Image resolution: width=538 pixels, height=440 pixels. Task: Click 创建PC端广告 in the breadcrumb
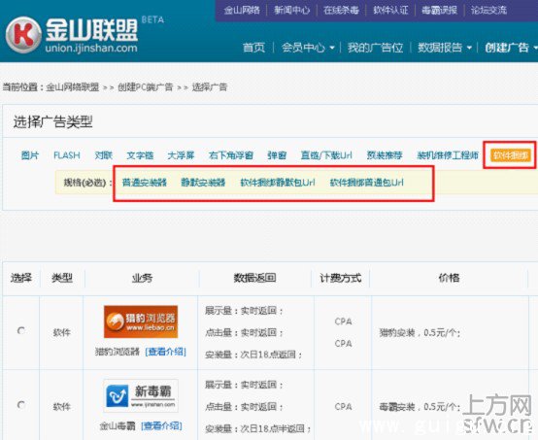point(146,87)
